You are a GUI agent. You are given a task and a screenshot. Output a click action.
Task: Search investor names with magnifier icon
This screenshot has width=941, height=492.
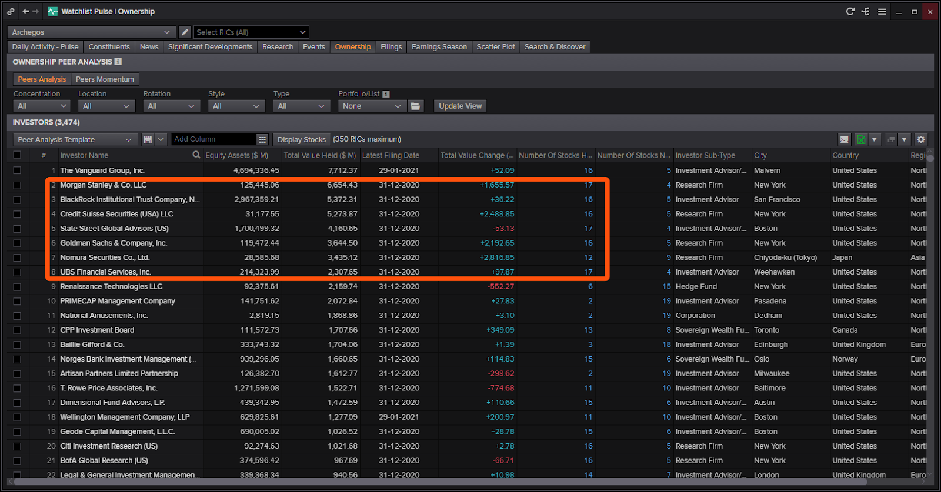[x=196, y=155]
